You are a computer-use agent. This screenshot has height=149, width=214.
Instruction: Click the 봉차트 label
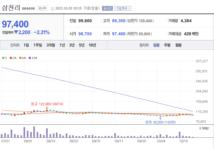144,45
